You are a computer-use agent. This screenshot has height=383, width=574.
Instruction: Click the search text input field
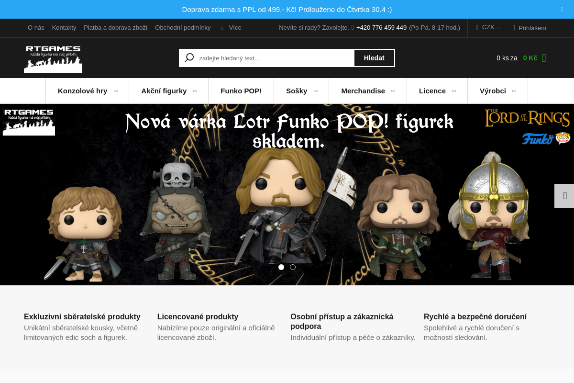275,58
